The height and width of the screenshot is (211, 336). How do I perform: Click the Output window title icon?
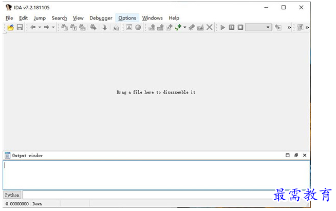8,156
